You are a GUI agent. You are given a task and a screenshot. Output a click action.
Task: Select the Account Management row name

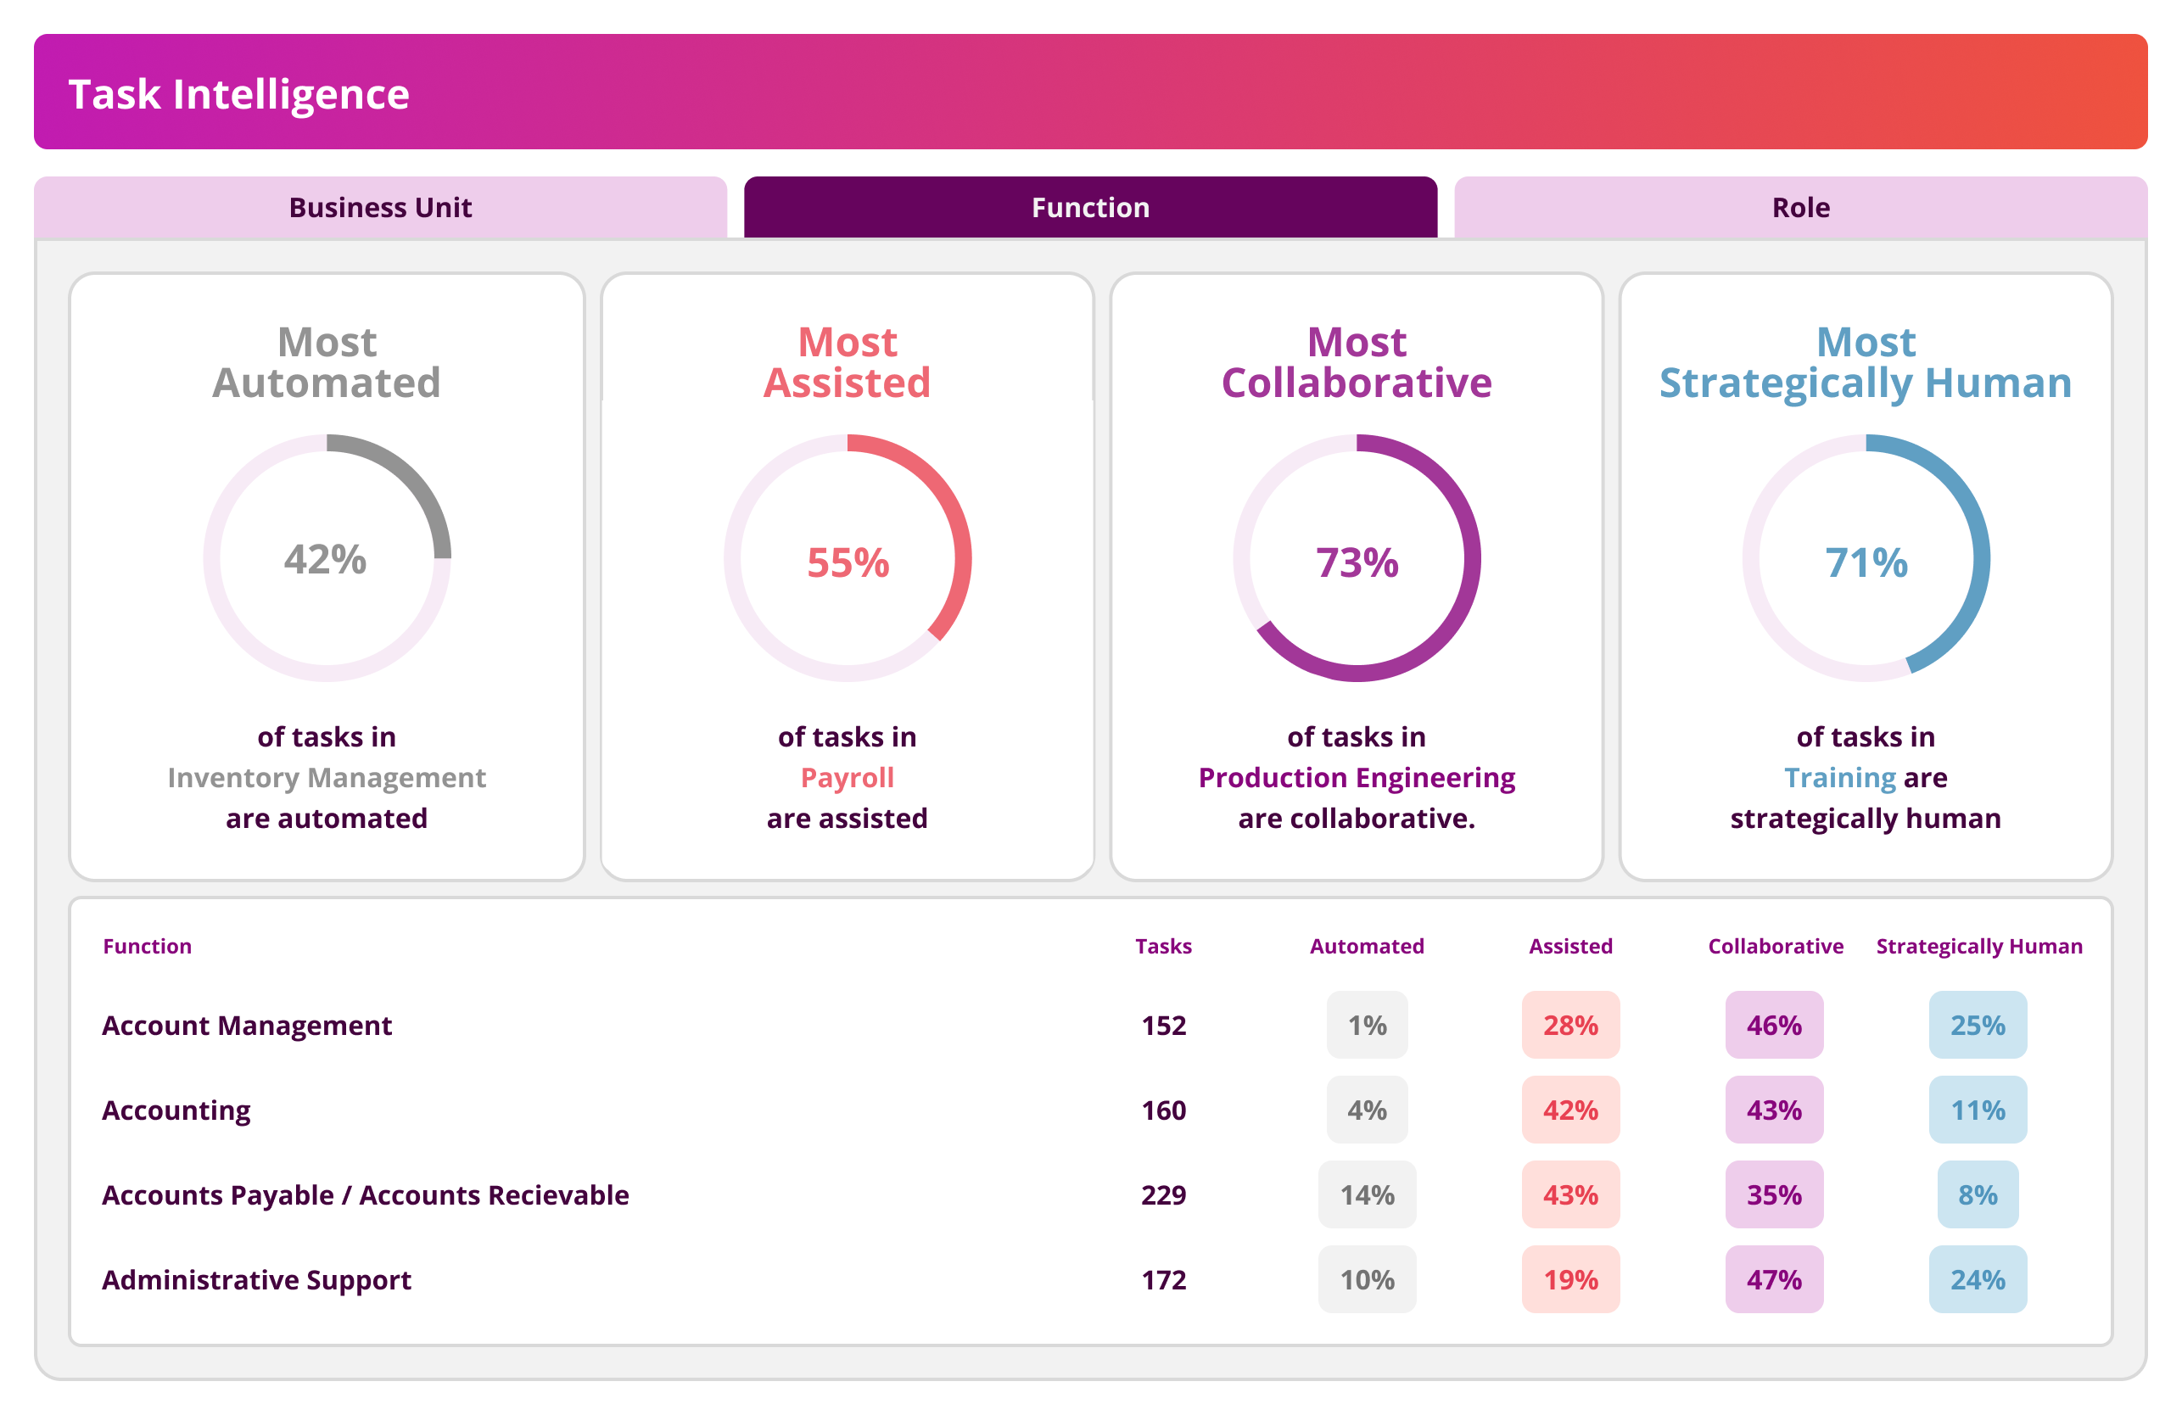247,1026
